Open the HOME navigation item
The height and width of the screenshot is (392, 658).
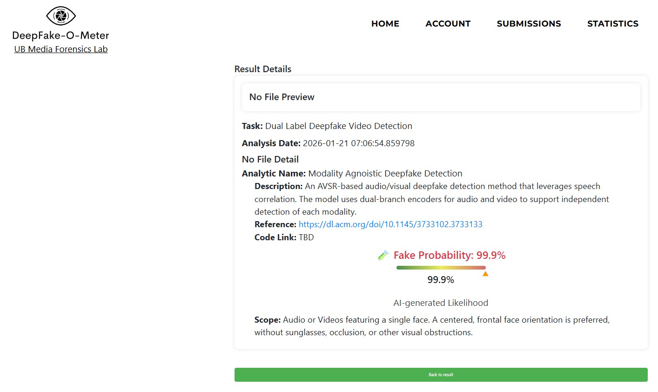[385, 24]
